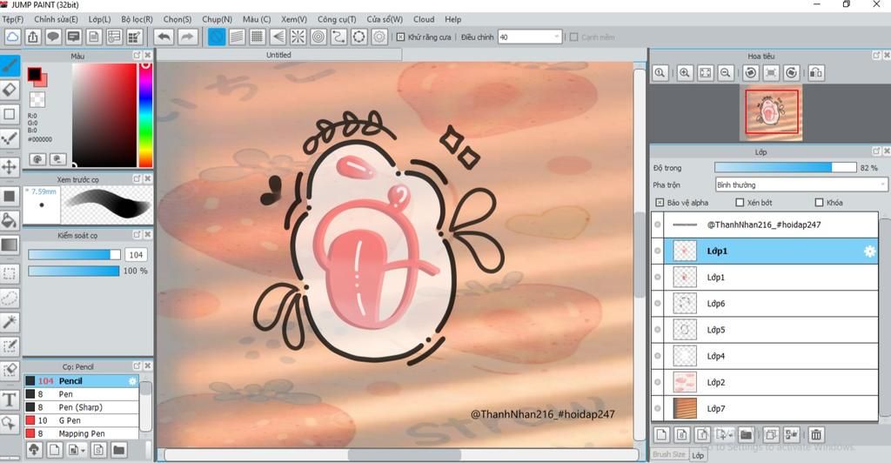Screen dimensions: 891x463
Task: Open the Help menu
Action: (452, 19)
